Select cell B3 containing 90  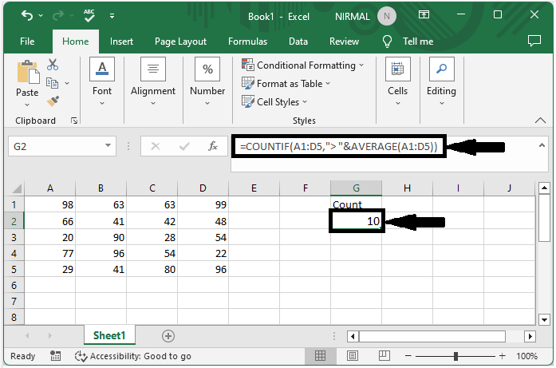[101, 237]
